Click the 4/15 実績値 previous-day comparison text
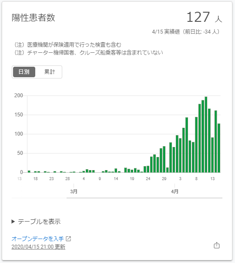This screenshot has height=263, width=235. [x=186, y=31]
